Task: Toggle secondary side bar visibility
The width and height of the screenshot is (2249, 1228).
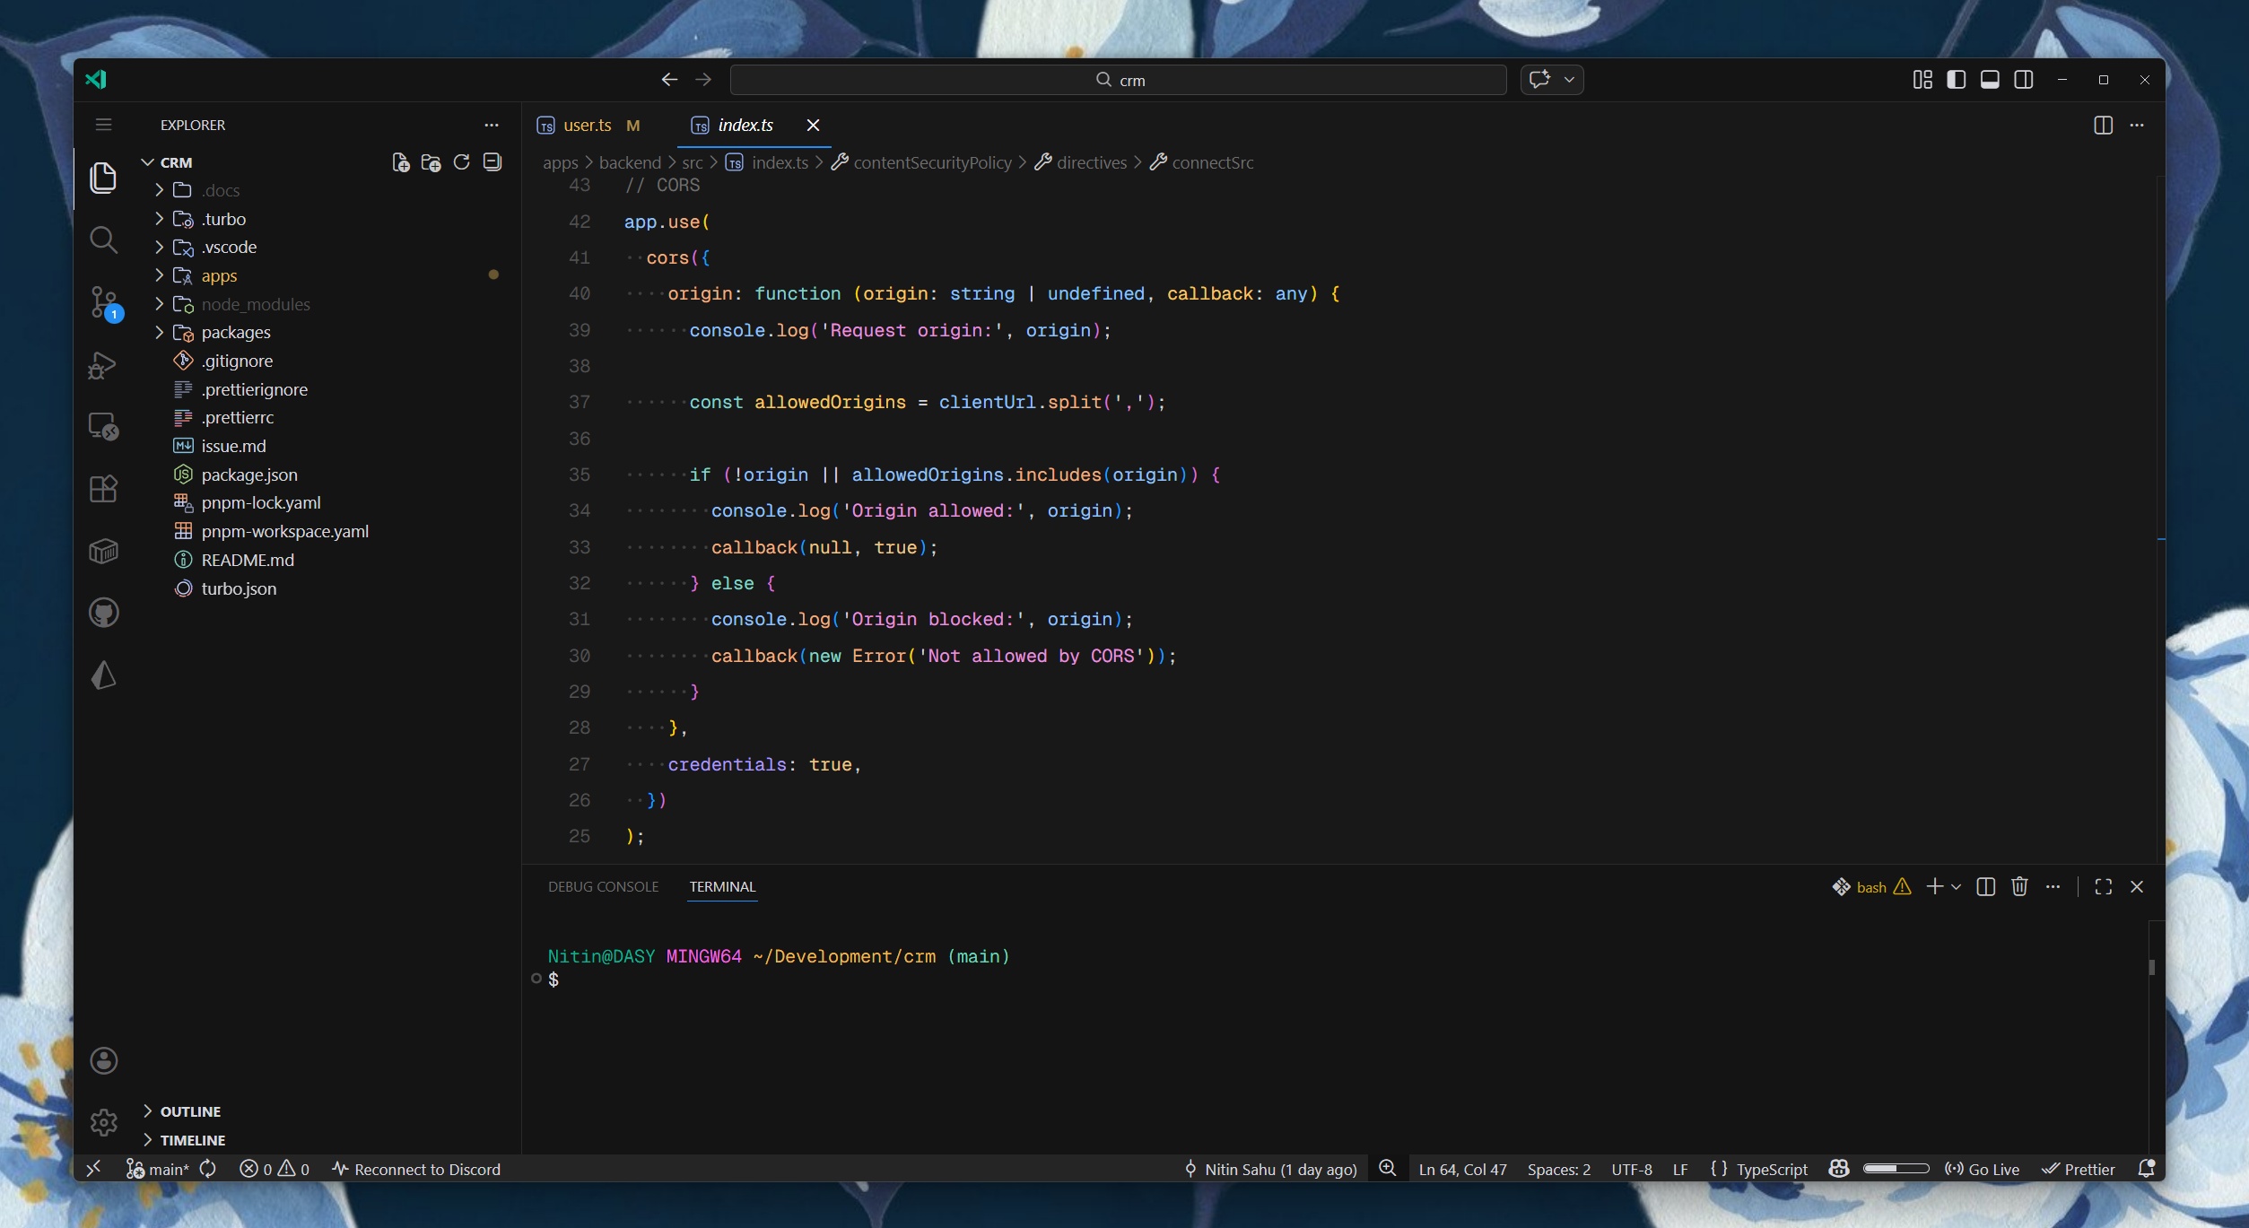Action: (x=2023, y=80)
